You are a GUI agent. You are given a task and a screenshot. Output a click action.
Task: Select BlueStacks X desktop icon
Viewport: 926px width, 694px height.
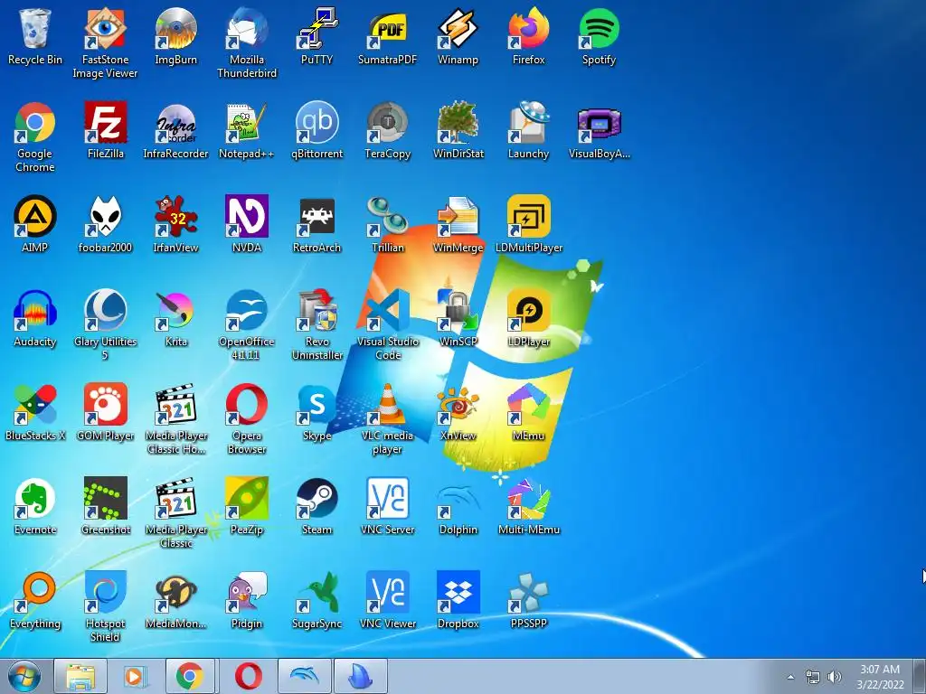(x=35, y=405)
